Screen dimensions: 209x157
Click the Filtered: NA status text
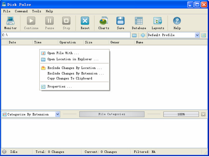point(145,152)
